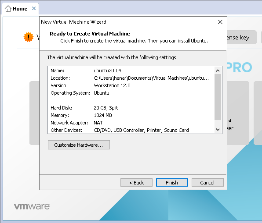262x223 pixels.
Task: Click the Memory: label
Action: pyautogui.click(x=60, y=115)
